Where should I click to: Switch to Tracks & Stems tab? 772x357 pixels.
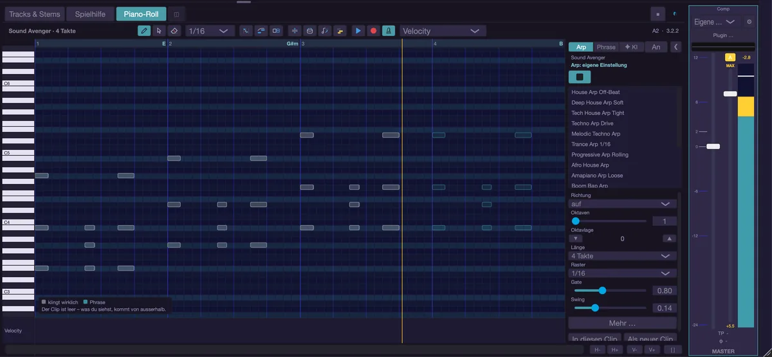(x=35, y=14)
